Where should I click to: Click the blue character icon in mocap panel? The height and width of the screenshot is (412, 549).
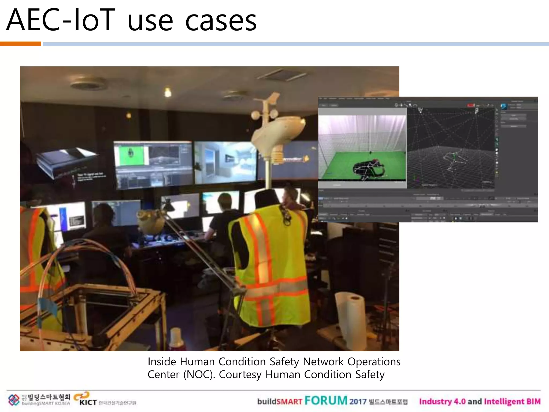504,106
